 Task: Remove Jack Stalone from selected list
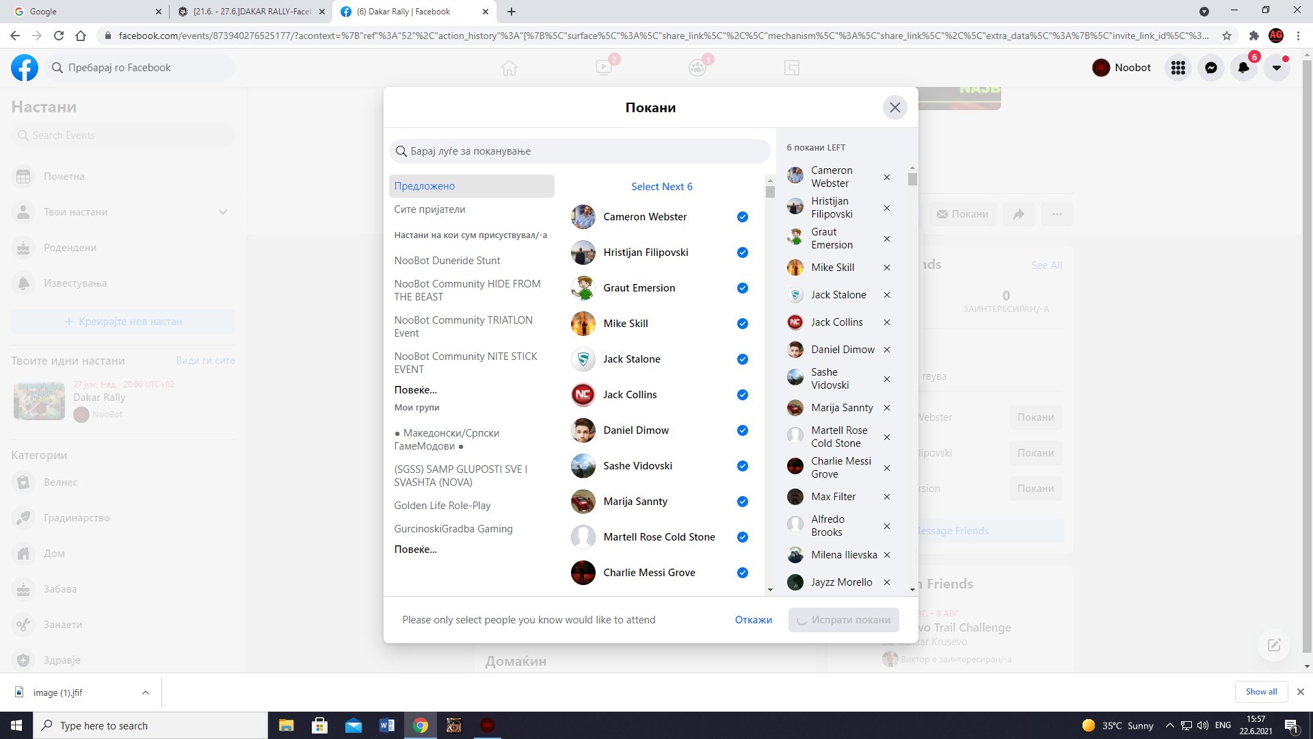click(887, 295)
